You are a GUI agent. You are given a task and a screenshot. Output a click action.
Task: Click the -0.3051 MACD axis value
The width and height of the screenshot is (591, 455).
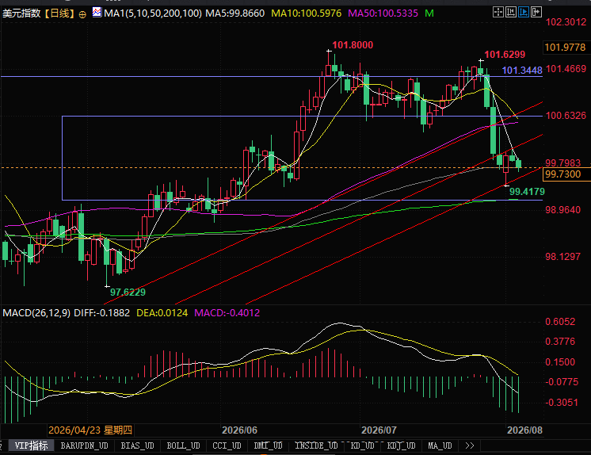[562, 403]
